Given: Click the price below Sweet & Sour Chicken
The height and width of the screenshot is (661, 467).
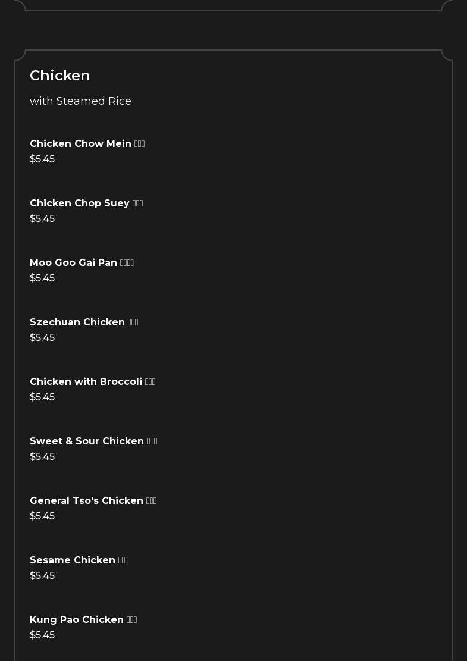Looking at the screenshot, I should click(42, 457).
